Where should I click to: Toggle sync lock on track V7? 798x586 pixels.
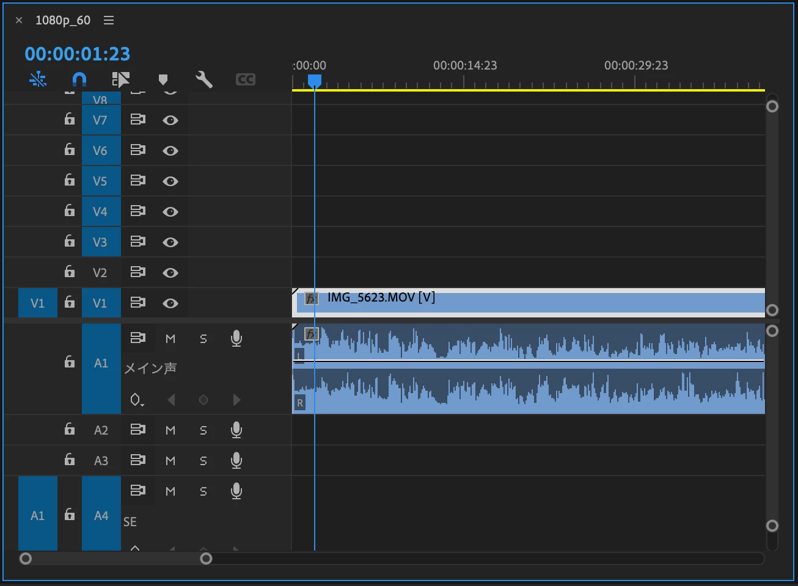pos(138,120)
